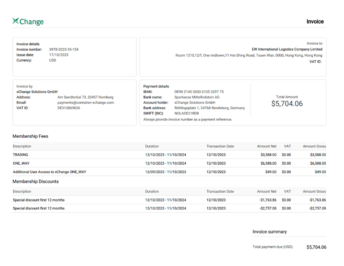Click the xChange logo
This screenshot has width=344, height=266.
tap(28, 21)
